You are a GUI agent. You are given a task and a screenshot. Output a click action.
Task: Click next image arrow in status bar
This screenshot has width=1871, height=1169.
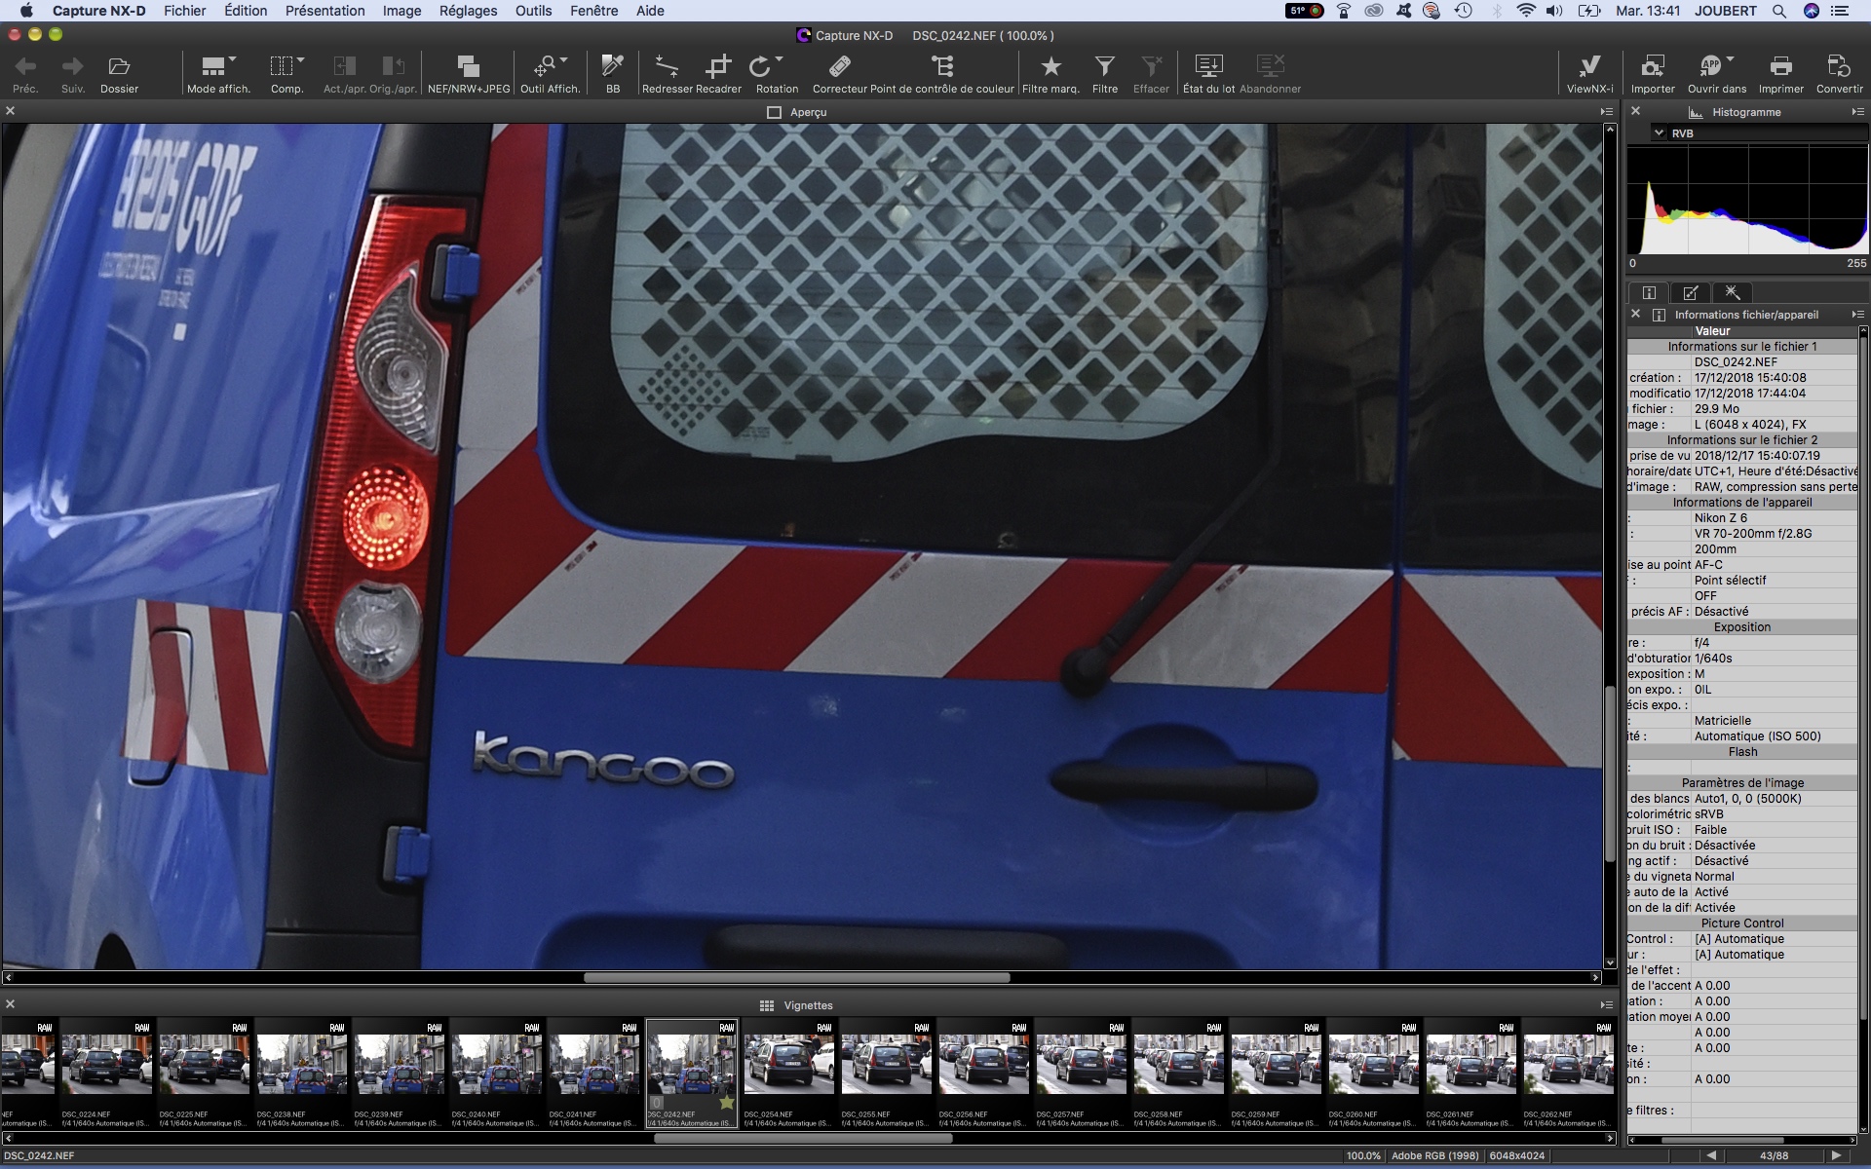pyautogui.click(x=1836, y=1155)
